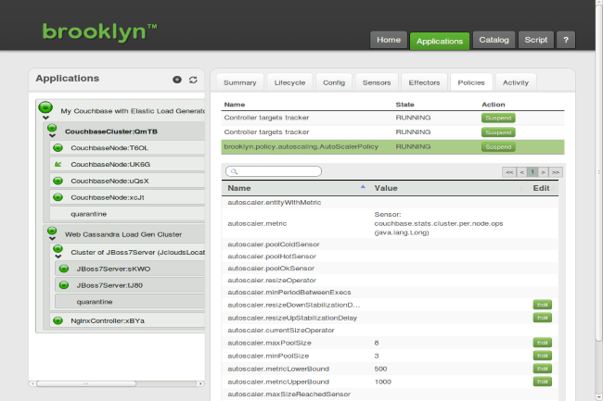Viewport: 603px width, 401px height.
Task: Collapse Web Cassandra Load Gen Cluster
Action: click(x=52, y=239)
